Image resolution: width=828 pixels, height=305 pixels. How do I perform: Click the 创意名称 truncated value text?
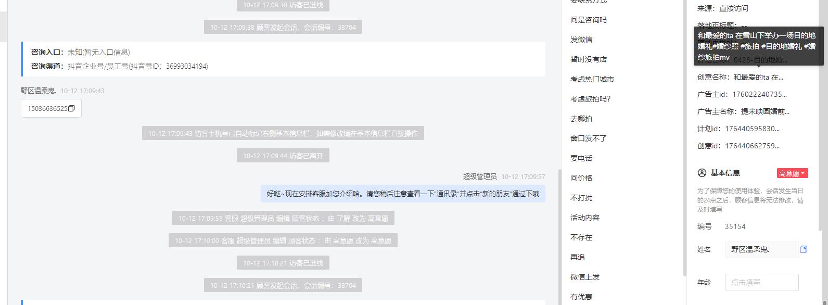pos(758,77)
